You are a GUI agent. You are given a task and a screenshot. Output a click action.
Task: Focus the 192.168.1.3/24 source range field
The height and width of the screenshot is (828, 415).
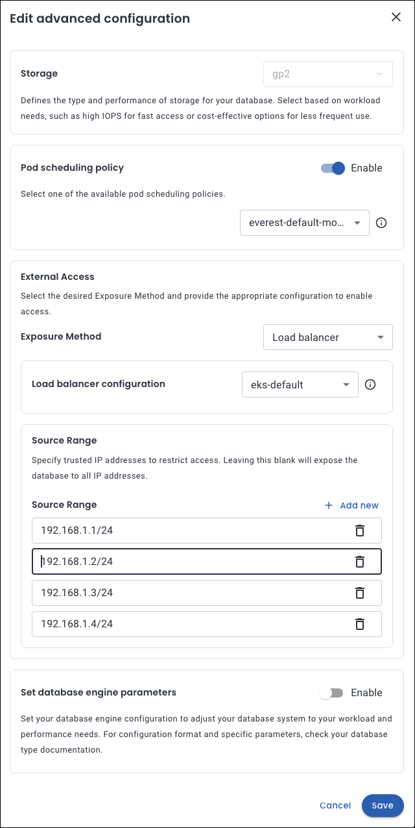coord(188,593)
